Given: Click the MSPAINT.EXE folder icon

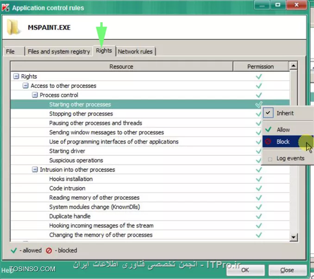Looking at the screenshot, I should tap(13, 27).
